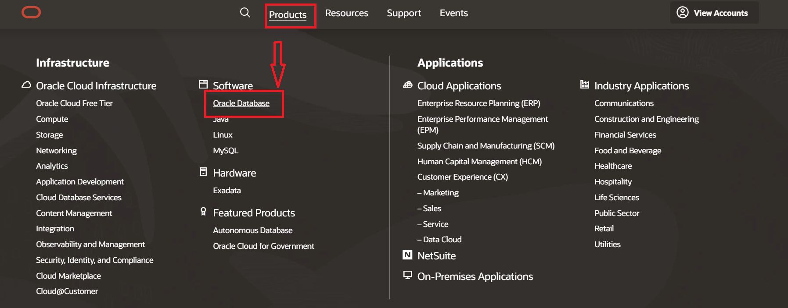Click the Cloud Applications icon
Screen dimensions: 788x308
point(408,85)
